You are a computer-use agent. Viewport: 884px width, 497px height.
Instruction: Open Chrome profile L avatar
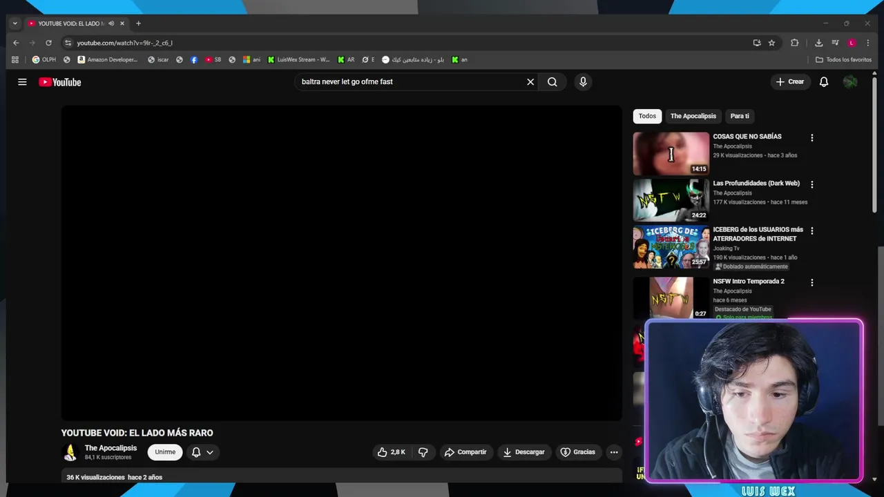852,43
